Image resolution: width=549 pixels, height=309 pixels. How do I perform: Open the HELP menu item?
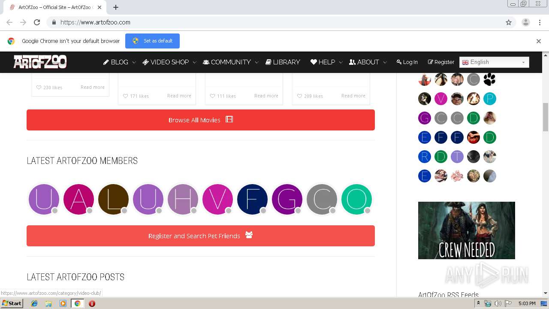click(x=323, y=62)
